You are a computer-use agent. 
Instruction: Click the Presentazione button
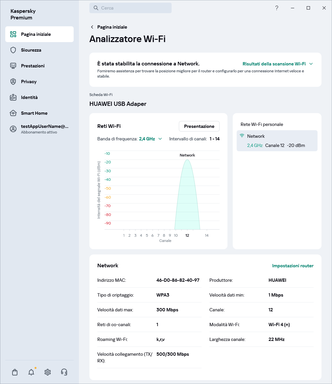(199, 126)
